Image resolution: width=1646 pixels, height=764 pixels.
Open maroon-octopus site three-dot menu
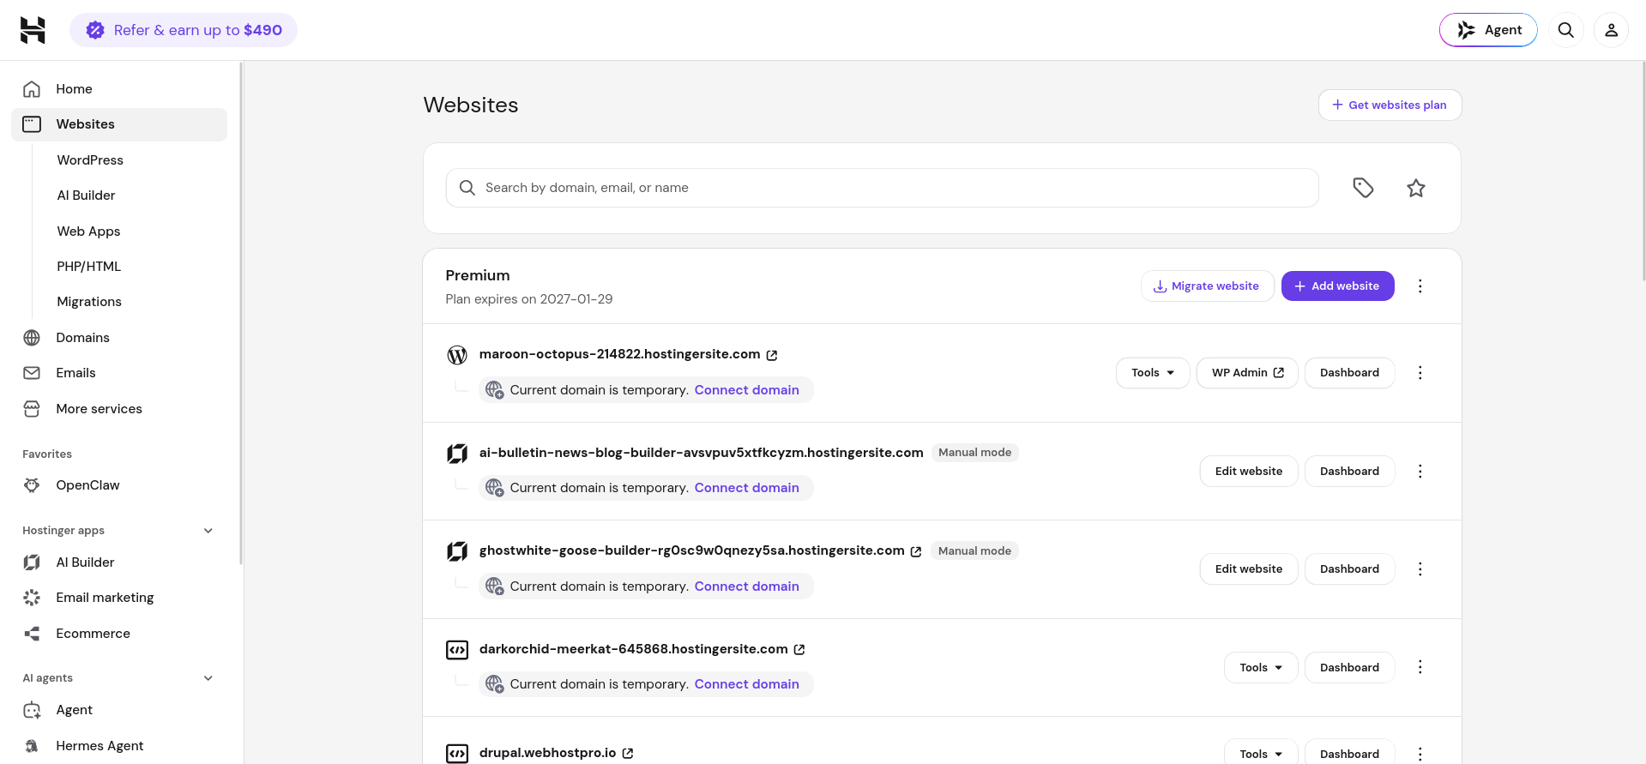tap(1420, 373)
